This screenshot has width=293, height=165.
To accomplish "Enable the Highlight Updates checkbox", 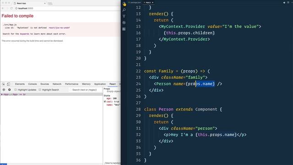I will [x=16, y=90].
